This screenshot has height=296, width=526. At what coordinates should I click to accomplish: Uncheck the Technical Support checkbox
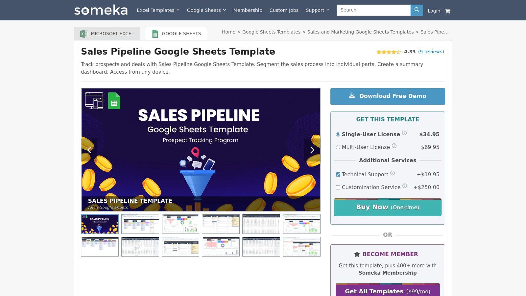[x=338, y=174]
